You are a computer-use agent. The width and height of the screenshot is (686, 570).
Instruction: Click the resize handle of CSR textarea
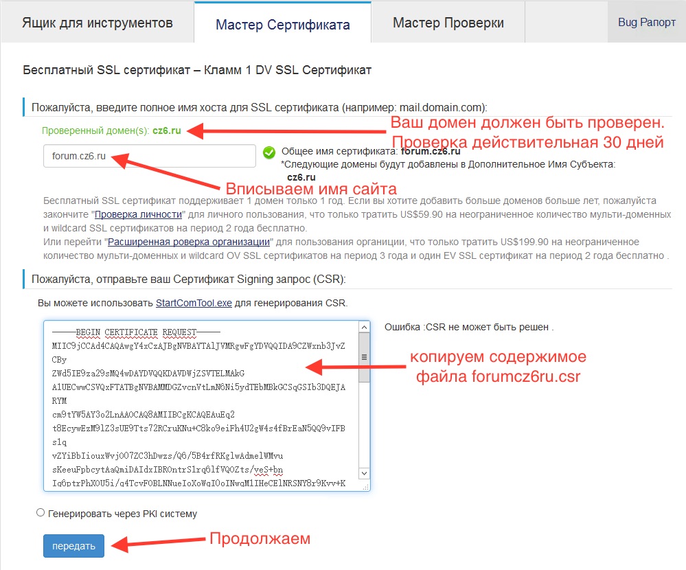367,487
